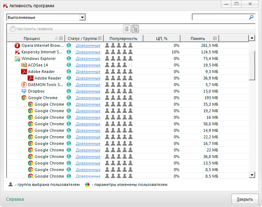The height and width of the screenshot is (207, 262).
Task: Click the green status dot for Dropbox
Action: [x=69, y=91]
